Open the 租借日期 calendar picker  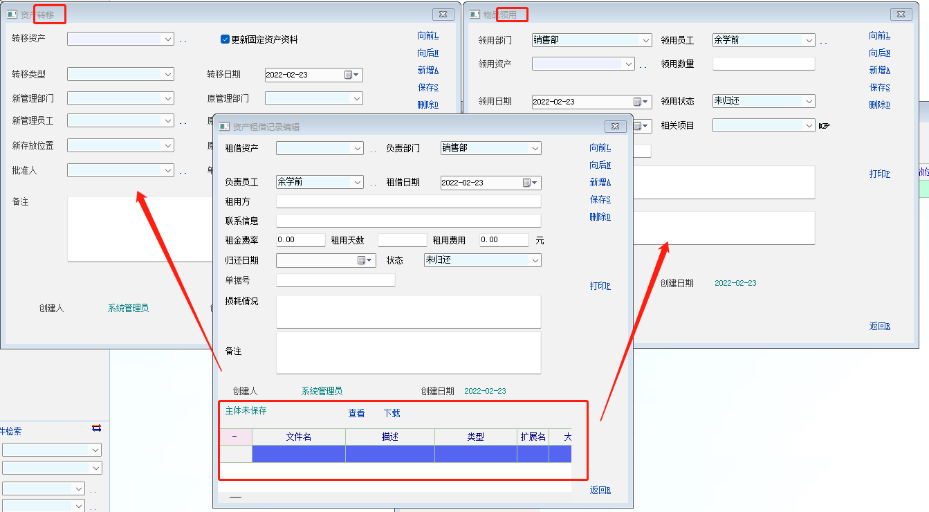point(530,183)
